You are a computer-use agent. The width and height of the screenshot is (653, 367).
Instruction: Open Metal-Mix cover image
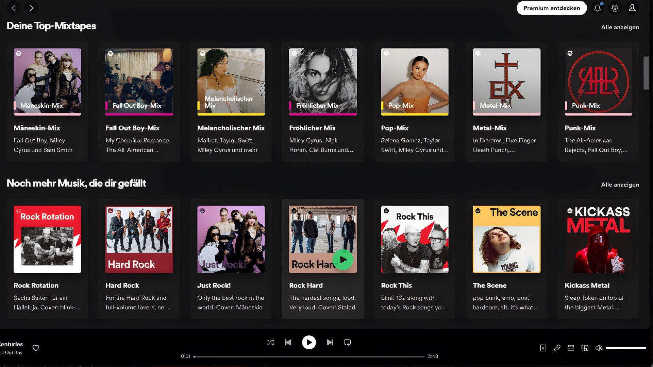[506, 82]
